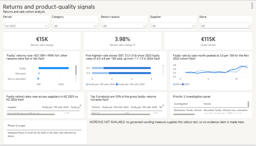The width and height of the screenshot is (256, 146).
Task: Click the 'Faulty rate by sale month peaked' title
Action: 211,57
